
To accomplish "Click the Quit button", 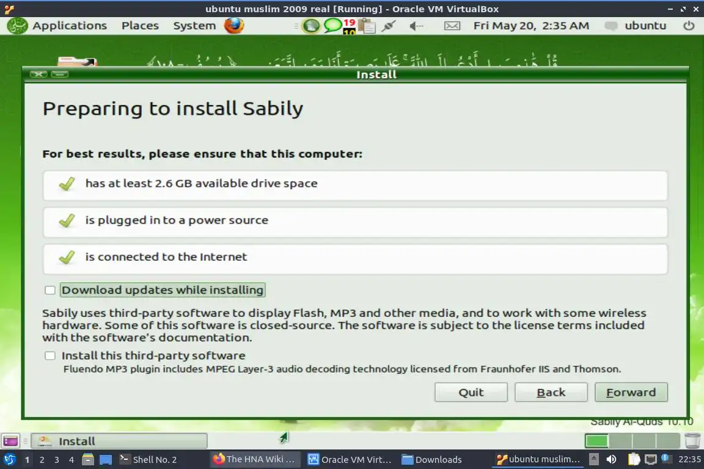I will 471,392.
